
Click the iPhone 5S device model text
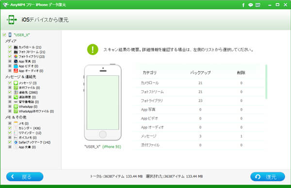pos(112,147)
